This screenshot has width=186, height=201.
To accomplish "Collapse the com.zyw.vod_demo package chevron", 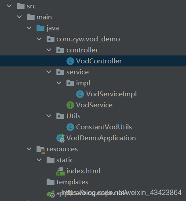I will click(x=39, y=39).
